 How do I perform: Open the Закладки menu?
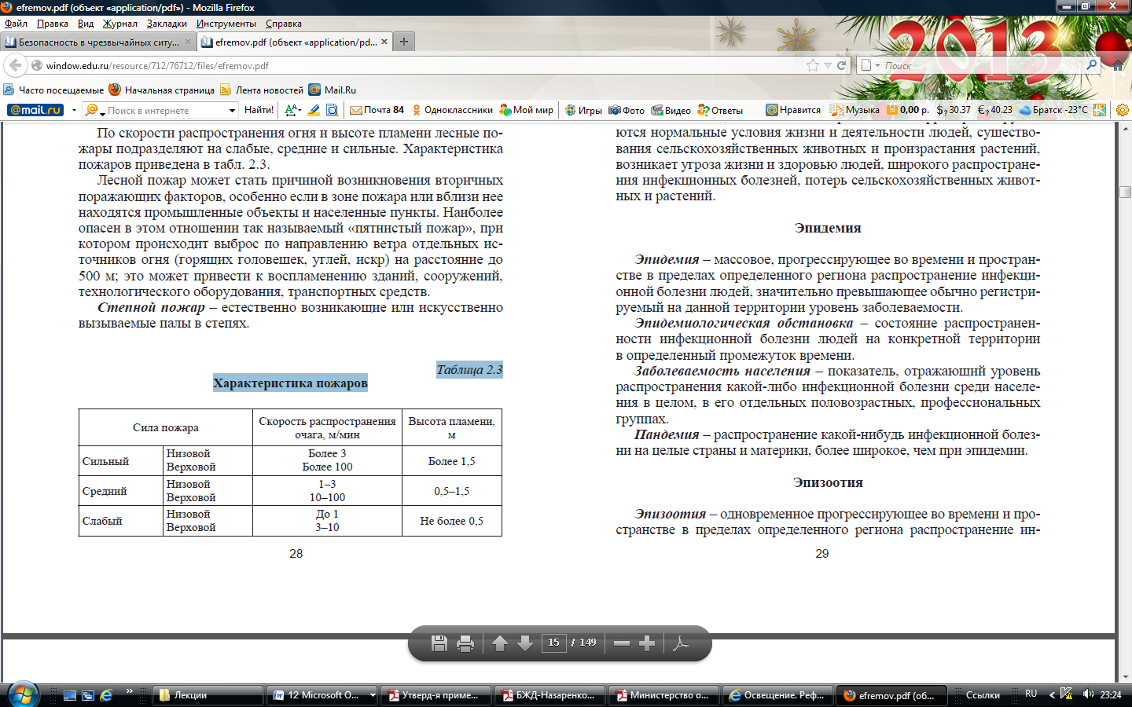pyautogui.click(x=167, y=24)
